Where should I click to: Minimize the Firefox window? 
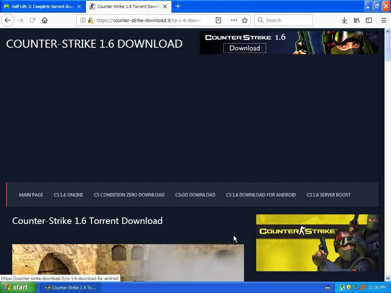(x=368, y=6)
